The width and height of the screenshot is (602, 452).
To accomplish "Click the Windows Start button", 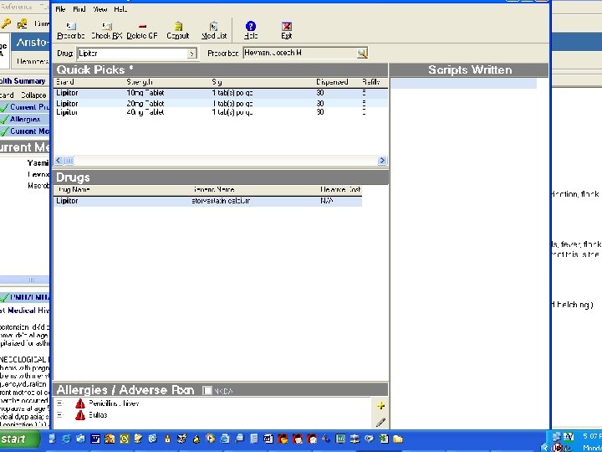I will tap(19, 439).
